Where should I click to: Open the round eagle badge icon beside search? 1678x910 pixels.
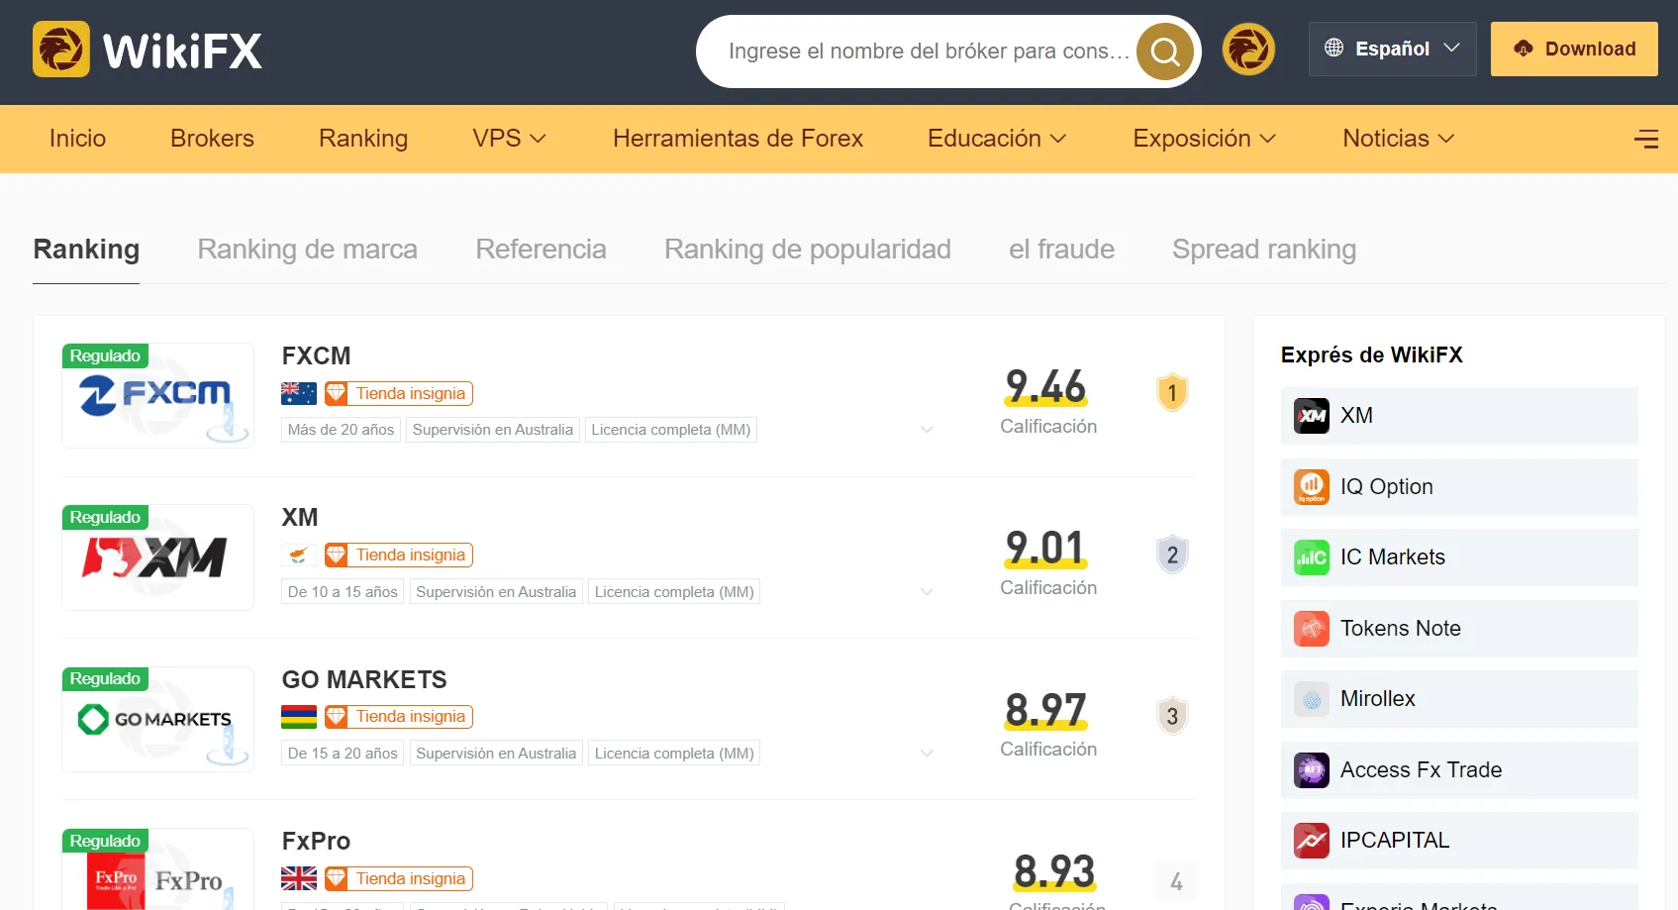[1248, 50]
